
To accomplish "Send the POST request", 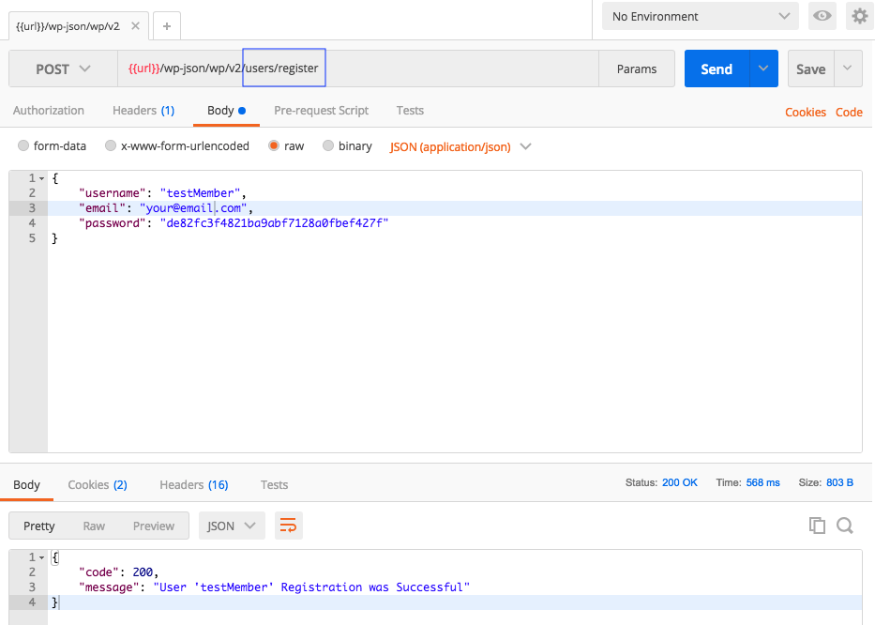I will point(717,69).
